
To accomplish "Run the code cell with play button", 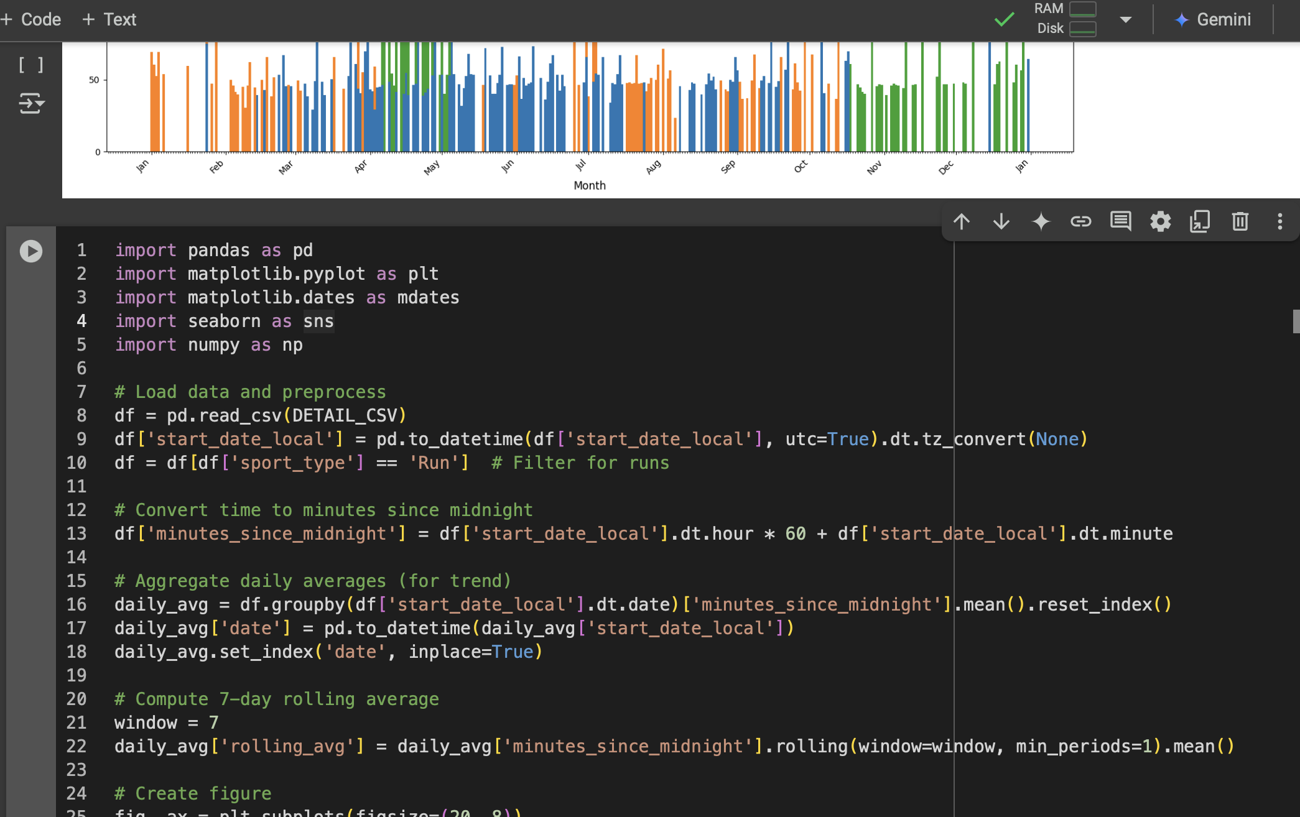I will click(31, 251).
